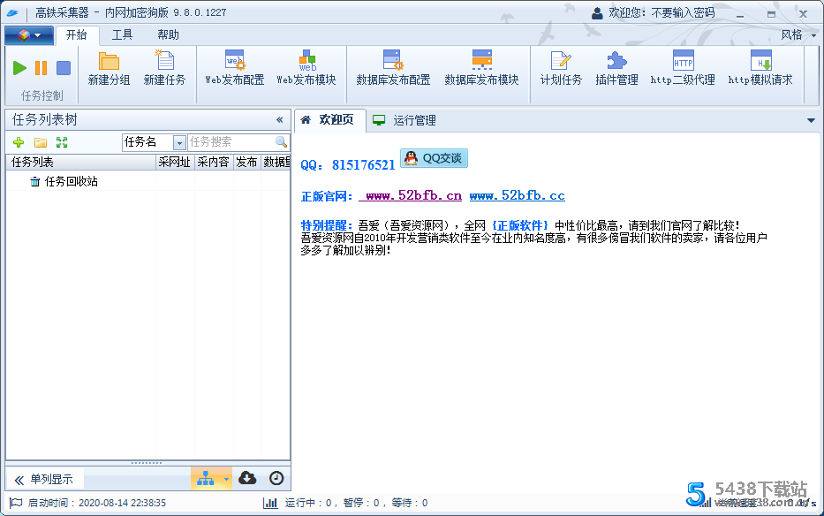Collapse the 任务列表树 panel with double chevron
The height and width of the screenshot is (516, 824).
pyautogui.click(x=280, y=119)
